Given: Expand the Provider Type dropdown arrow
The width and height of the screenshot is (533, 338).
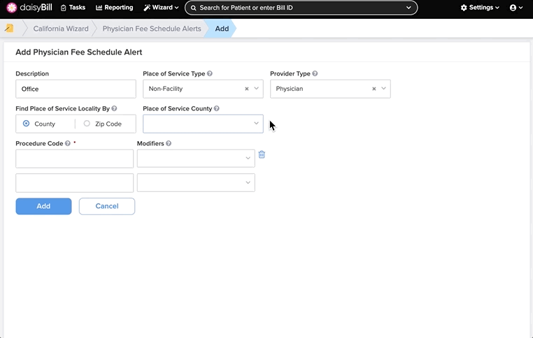Looking at the screenshot, I should 383,89.
